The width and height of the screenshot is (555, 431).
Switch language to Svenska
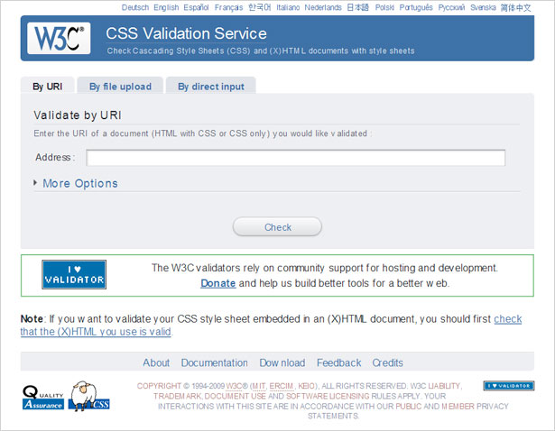(483, 7)
